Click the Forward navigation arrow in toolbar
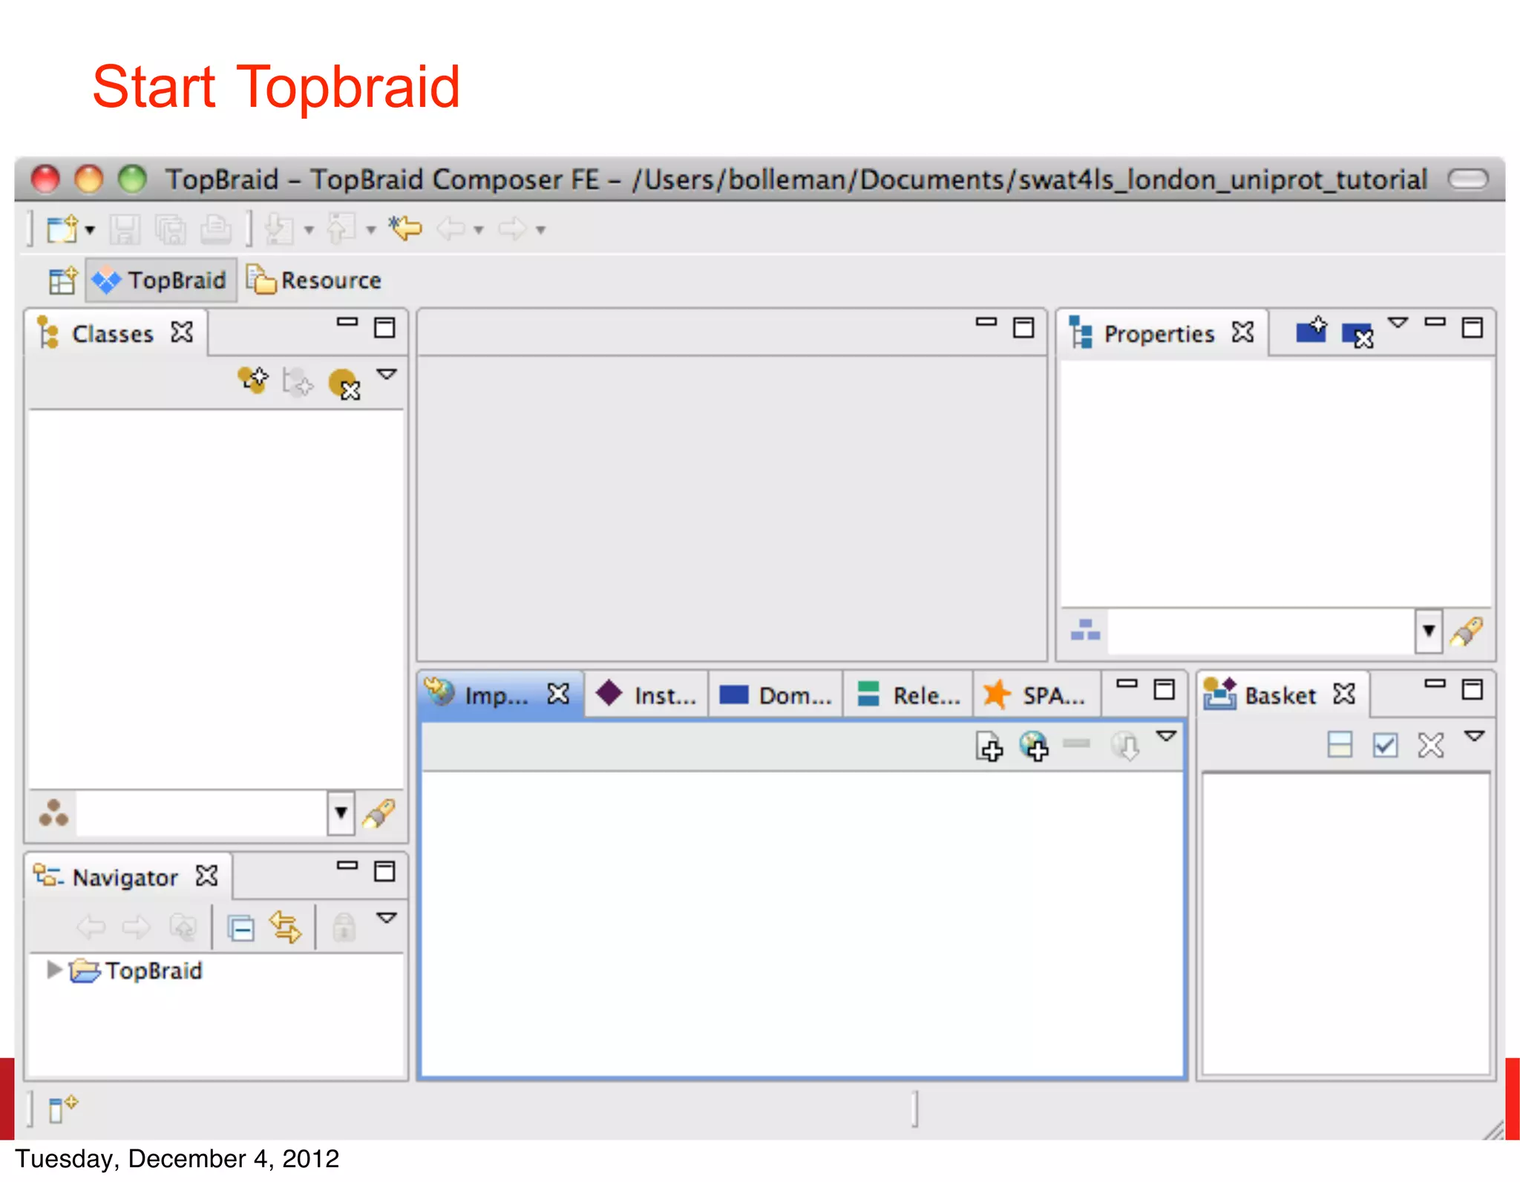The image size is (1520, 1182). (513, 229)
